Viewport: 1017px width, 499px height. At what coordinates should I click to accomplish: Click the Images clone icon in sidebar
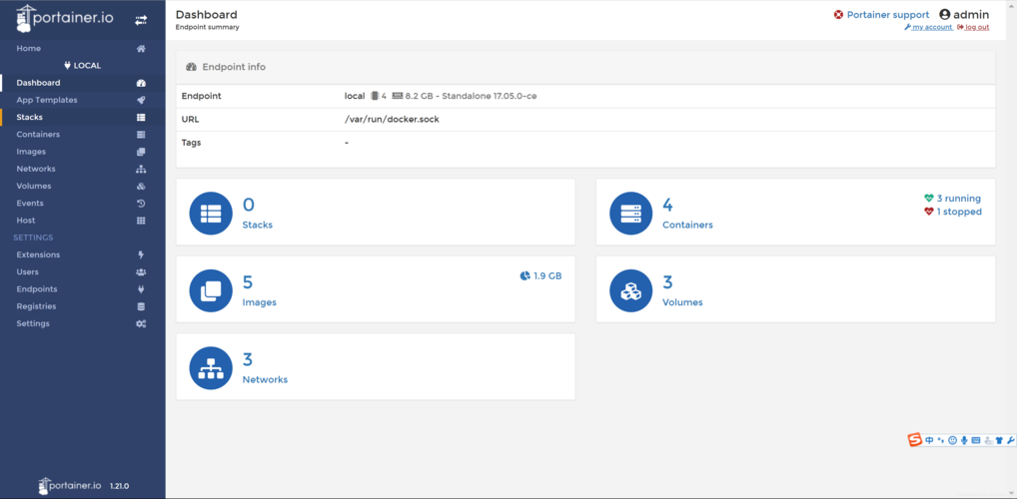tap(141, 152)
